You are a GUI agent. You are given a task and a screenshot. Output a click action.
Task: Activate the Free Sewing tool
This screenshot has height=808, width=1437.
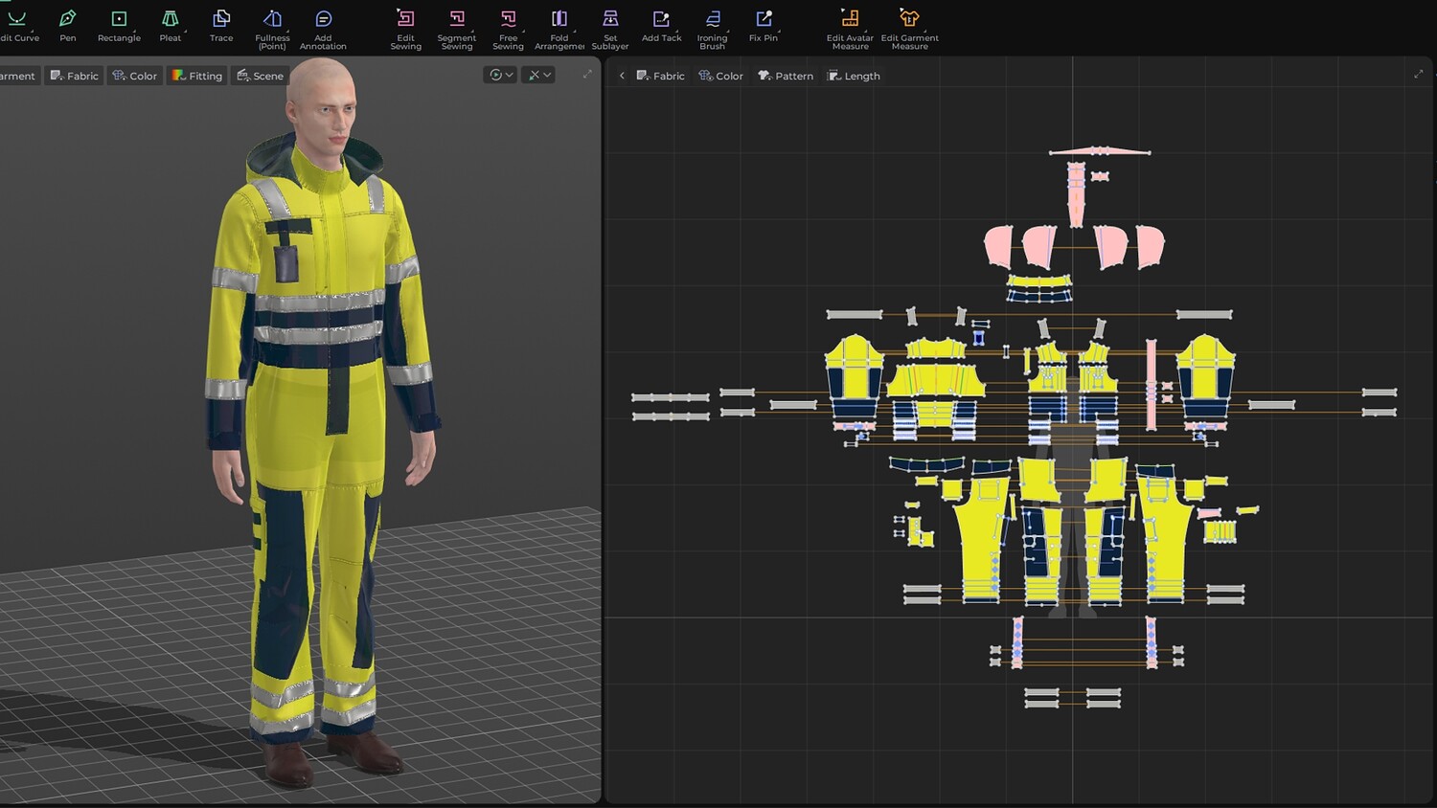click(x=508, y=30)
